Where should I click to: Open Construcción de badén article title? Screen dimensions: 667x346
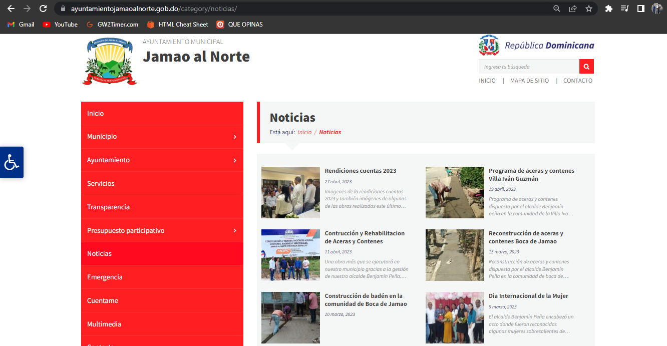click(366, 300)
